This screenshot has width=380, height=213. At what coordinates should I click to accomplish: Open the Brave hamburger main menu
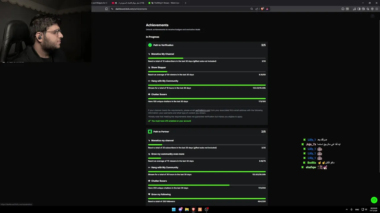pos(377,9)
